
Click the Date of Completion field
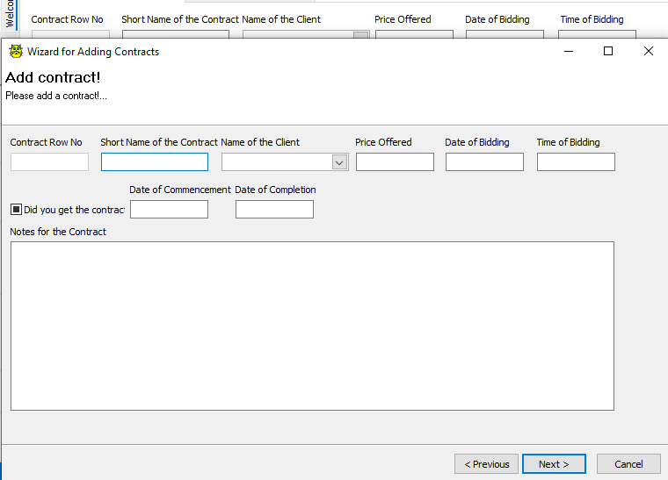[274, 209]
